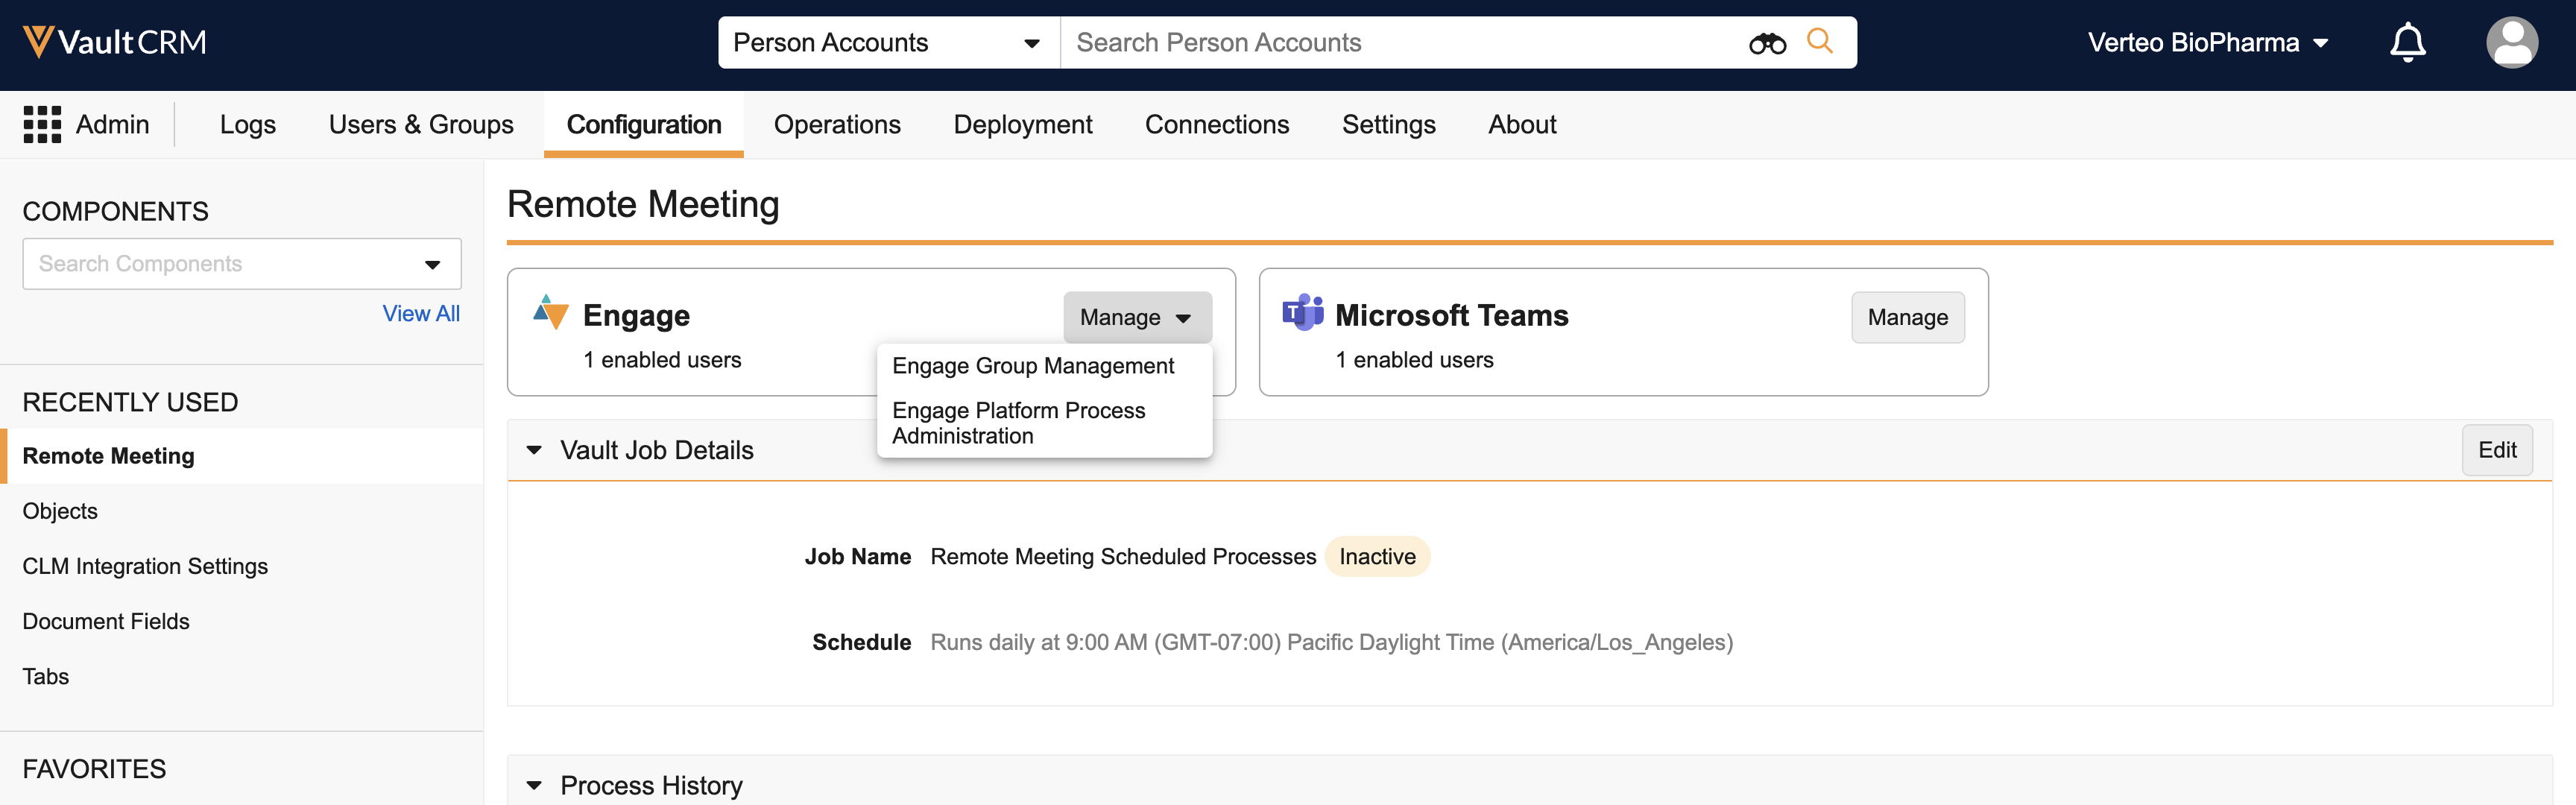This screenshot has height=805, width=2576.
Task: Click the Vault CRM logo
Action: pyautogui.click(x=114, y=42)
